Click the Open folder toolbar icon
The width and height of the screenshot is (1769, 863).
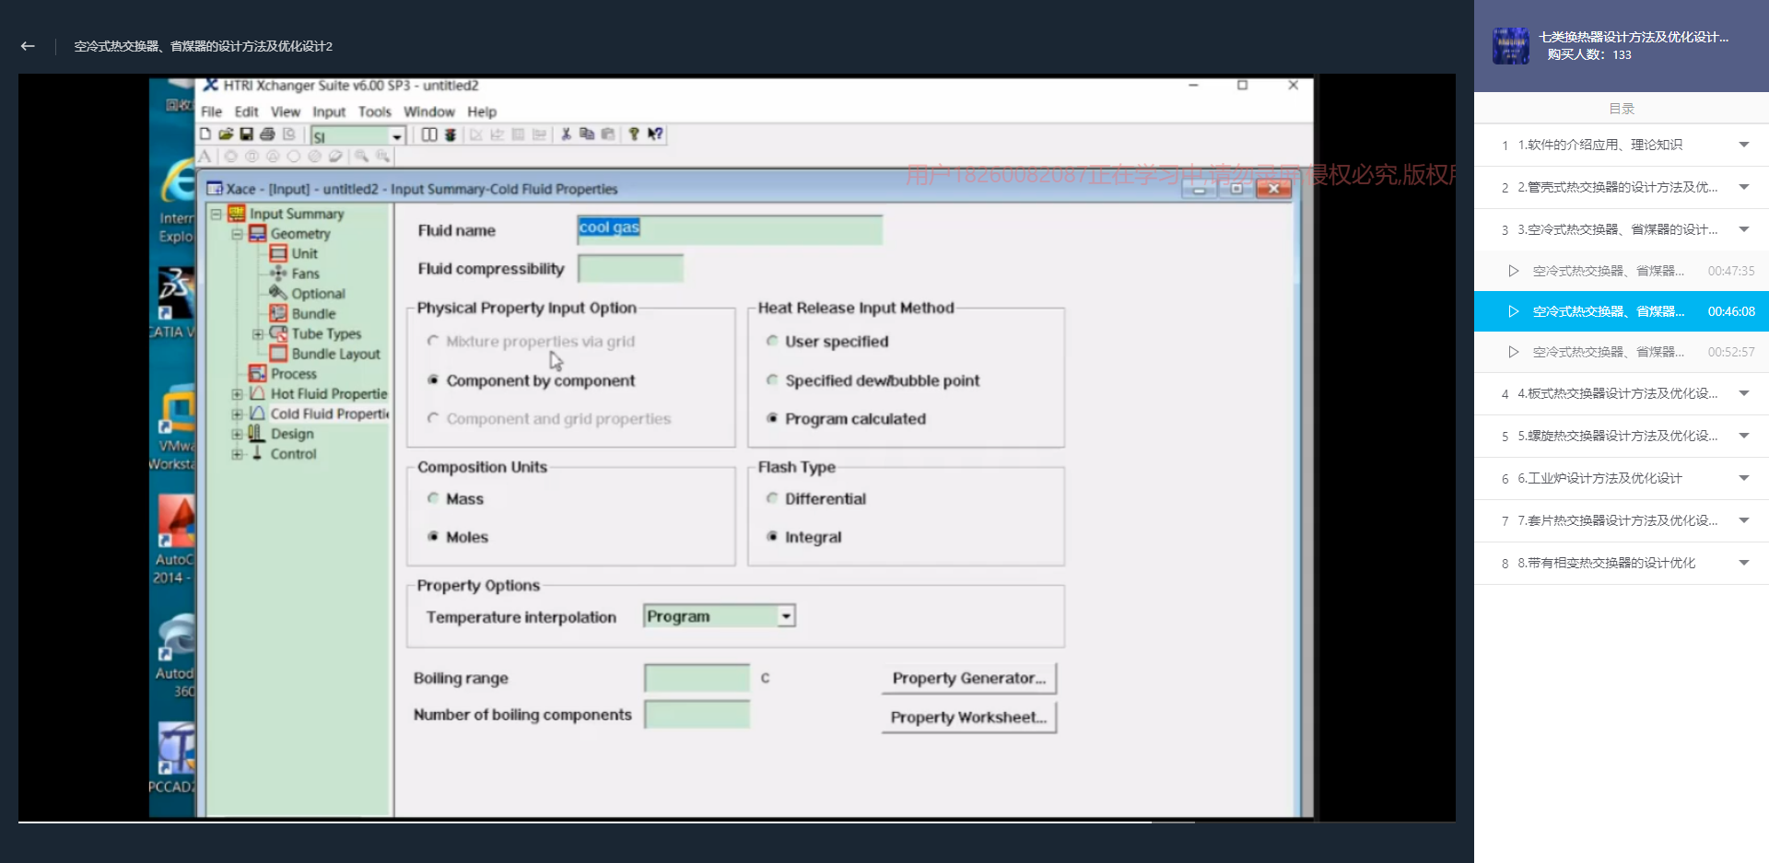pos(226,134)
